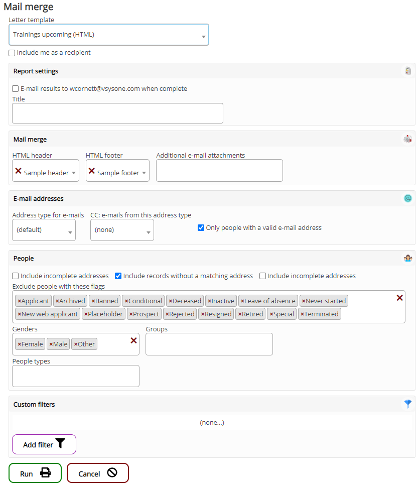Click the Add filter button
420x489 pixels.
click(x=44, y=444)
